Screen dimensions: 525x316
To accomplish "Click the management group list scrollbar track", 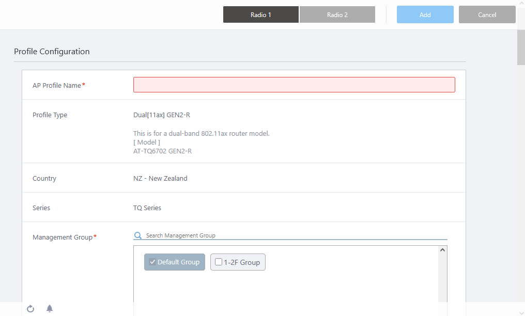I will click(442, 279).
